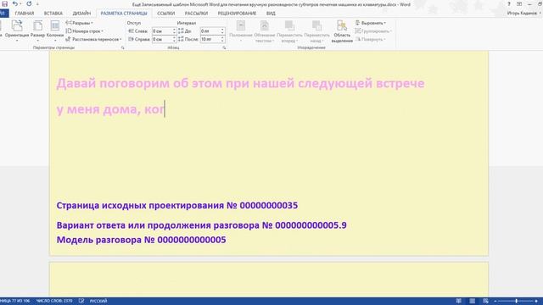Open the ССЫЛКИ ribbon tab

(x=166, y=14)
